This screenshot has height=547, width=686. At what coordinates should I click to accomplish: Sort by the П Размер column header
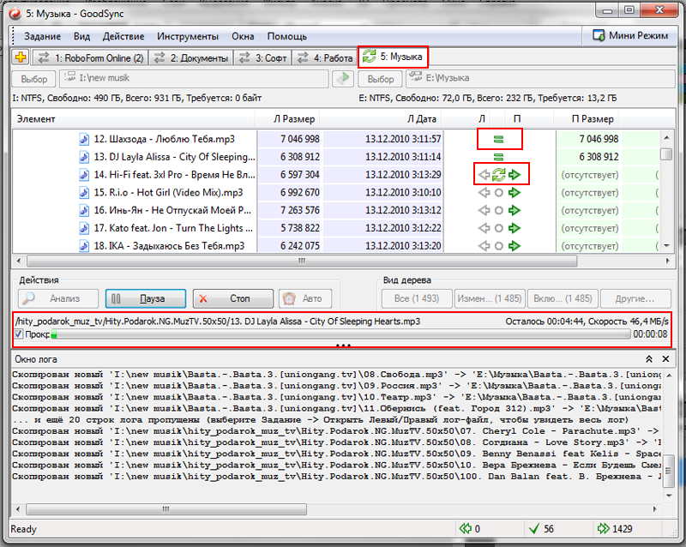coord(587,119)
